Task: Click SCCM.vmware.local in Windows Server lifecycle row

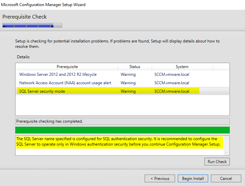Action: tap(172, 74)
